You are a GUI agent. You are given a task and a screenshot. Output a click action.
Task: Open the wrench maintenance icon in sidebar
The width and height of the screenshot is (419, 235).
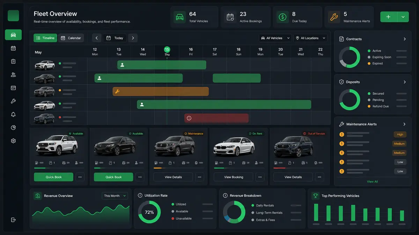pos(13,101)
